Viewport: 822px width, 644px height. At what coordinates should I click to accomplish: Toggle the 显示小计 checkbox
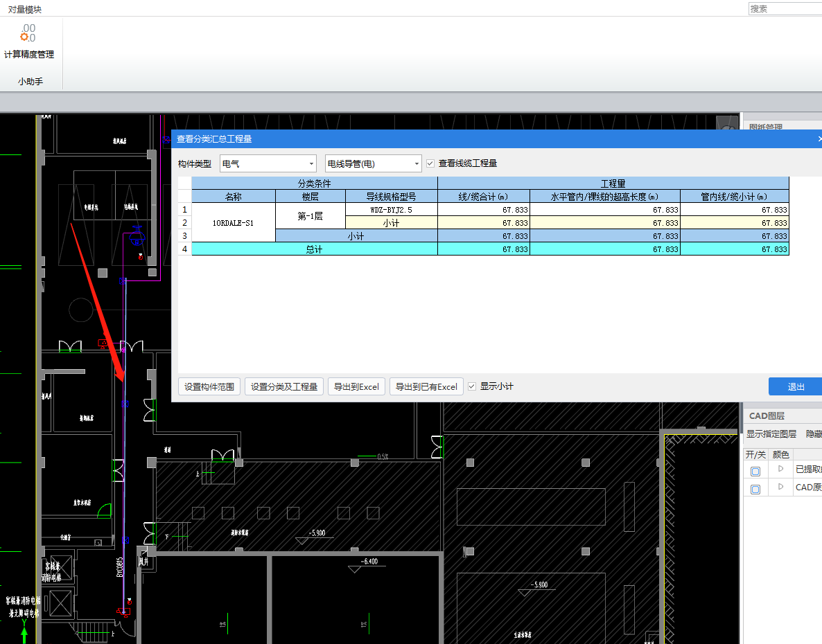pos(472,386)
